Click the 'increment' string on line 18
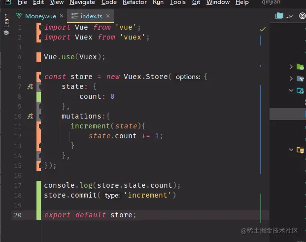Viewport: 306px width, 242px height. pos(147,195)
